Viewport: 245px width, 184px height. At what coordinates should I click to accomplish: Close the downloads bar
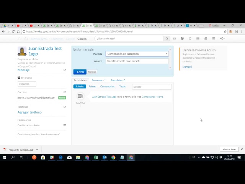click(242, 149)
